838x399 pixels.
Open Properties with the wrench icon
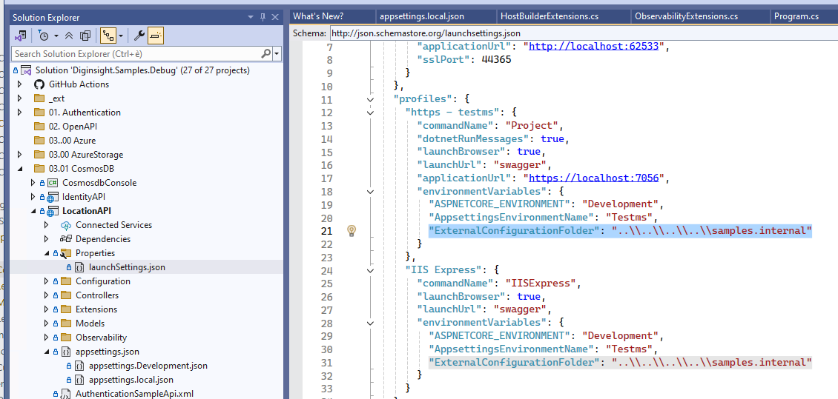pyautogui.click(x=138, y=35)
